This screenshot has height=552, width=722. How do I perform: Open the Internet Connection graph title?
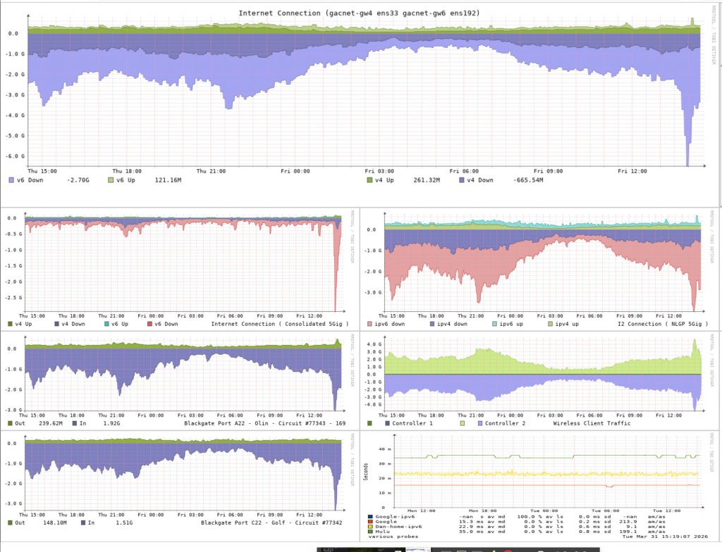(360, 12)
